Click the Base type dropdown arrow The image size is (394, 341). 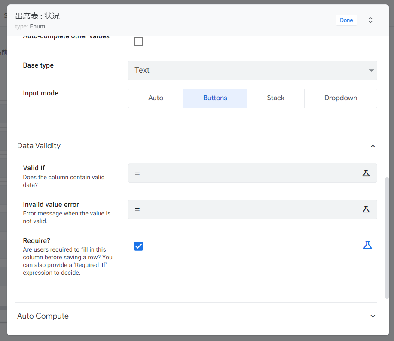(x=371, y=71)
